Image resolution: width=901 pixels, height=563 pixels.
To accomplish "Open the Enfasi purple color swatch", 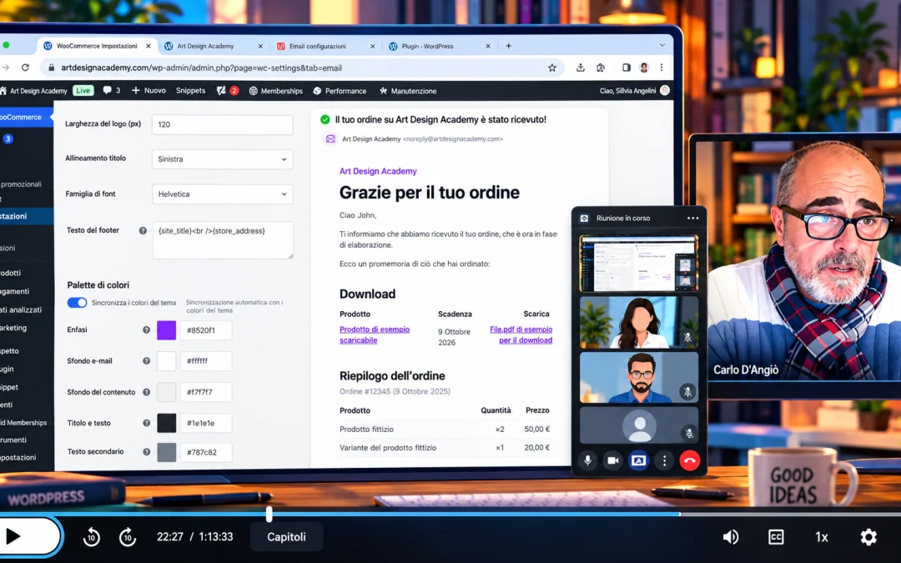I will point(167,330).
